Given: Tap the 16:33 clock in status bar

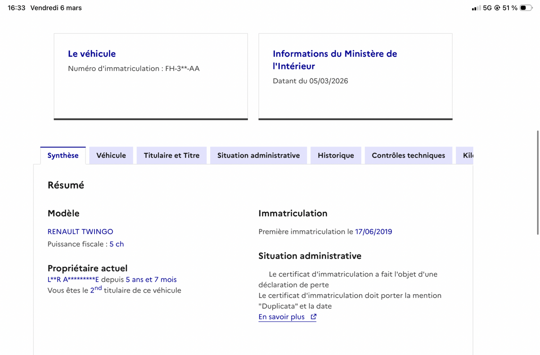Looking at the screenshot, I should coord(17,8).
